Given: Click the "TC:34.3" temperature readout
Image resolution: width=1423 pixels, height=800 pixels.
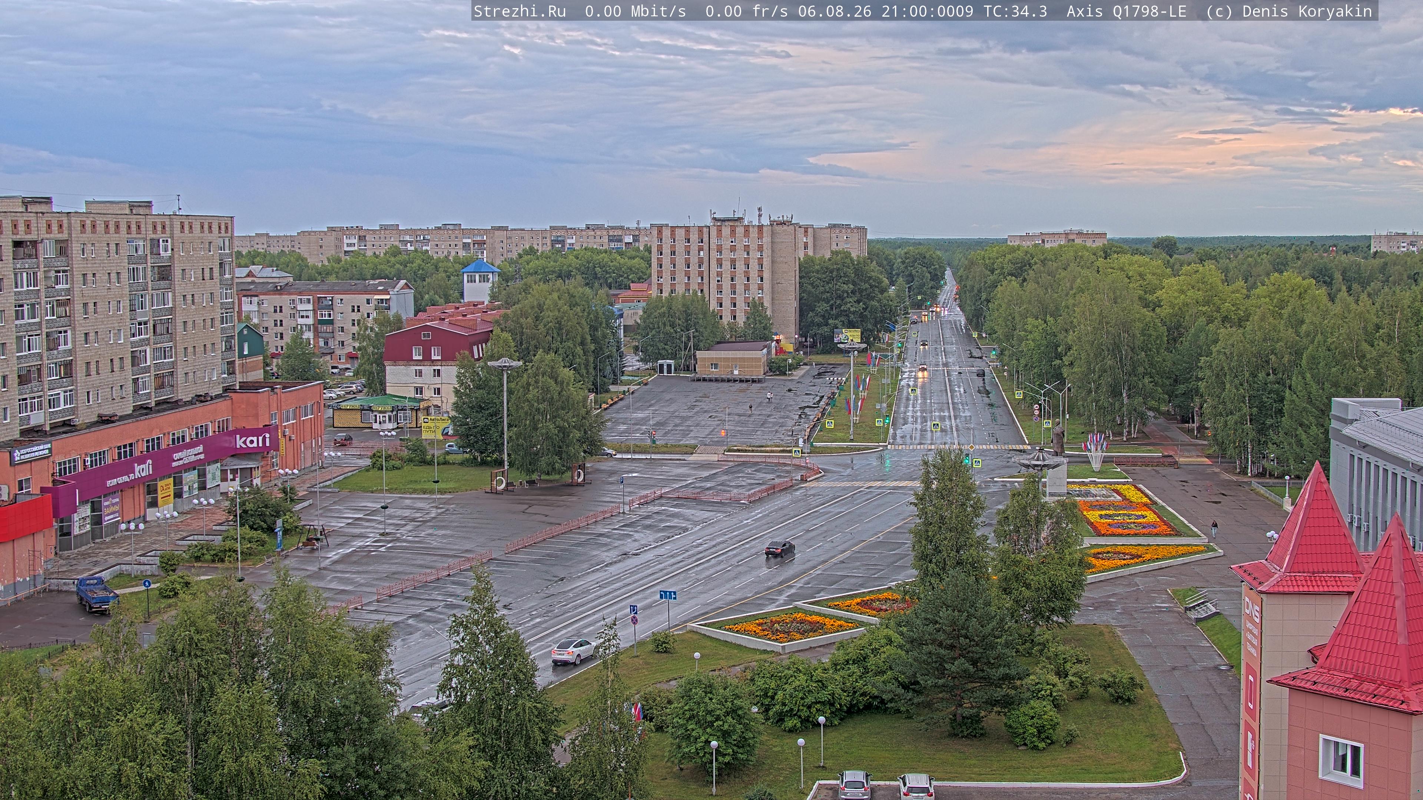Looking at the screenshot, I should (1015, 11).
